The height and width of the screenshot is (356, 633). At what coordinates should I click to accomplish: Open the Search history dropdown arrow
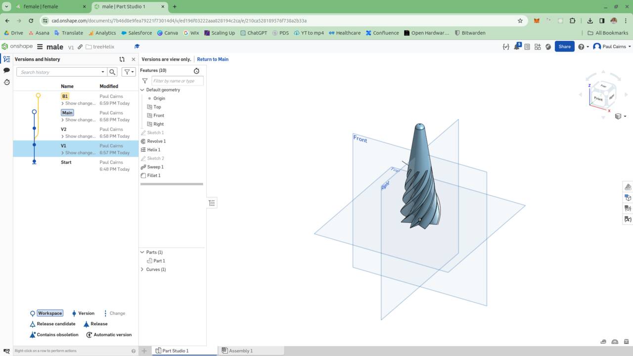[x=102, y=72]
